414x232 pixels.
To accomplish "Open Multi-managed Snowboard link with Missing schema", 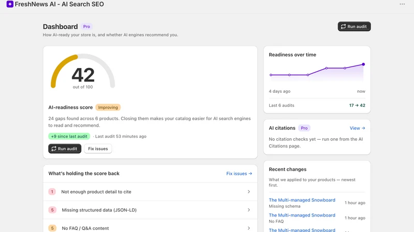I will pyautogui.click(x=302, y=200).
